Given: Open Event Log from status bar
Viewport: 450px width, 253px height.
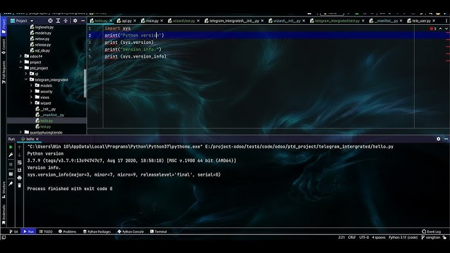Looking at the screenshot, I should (432, 231).
